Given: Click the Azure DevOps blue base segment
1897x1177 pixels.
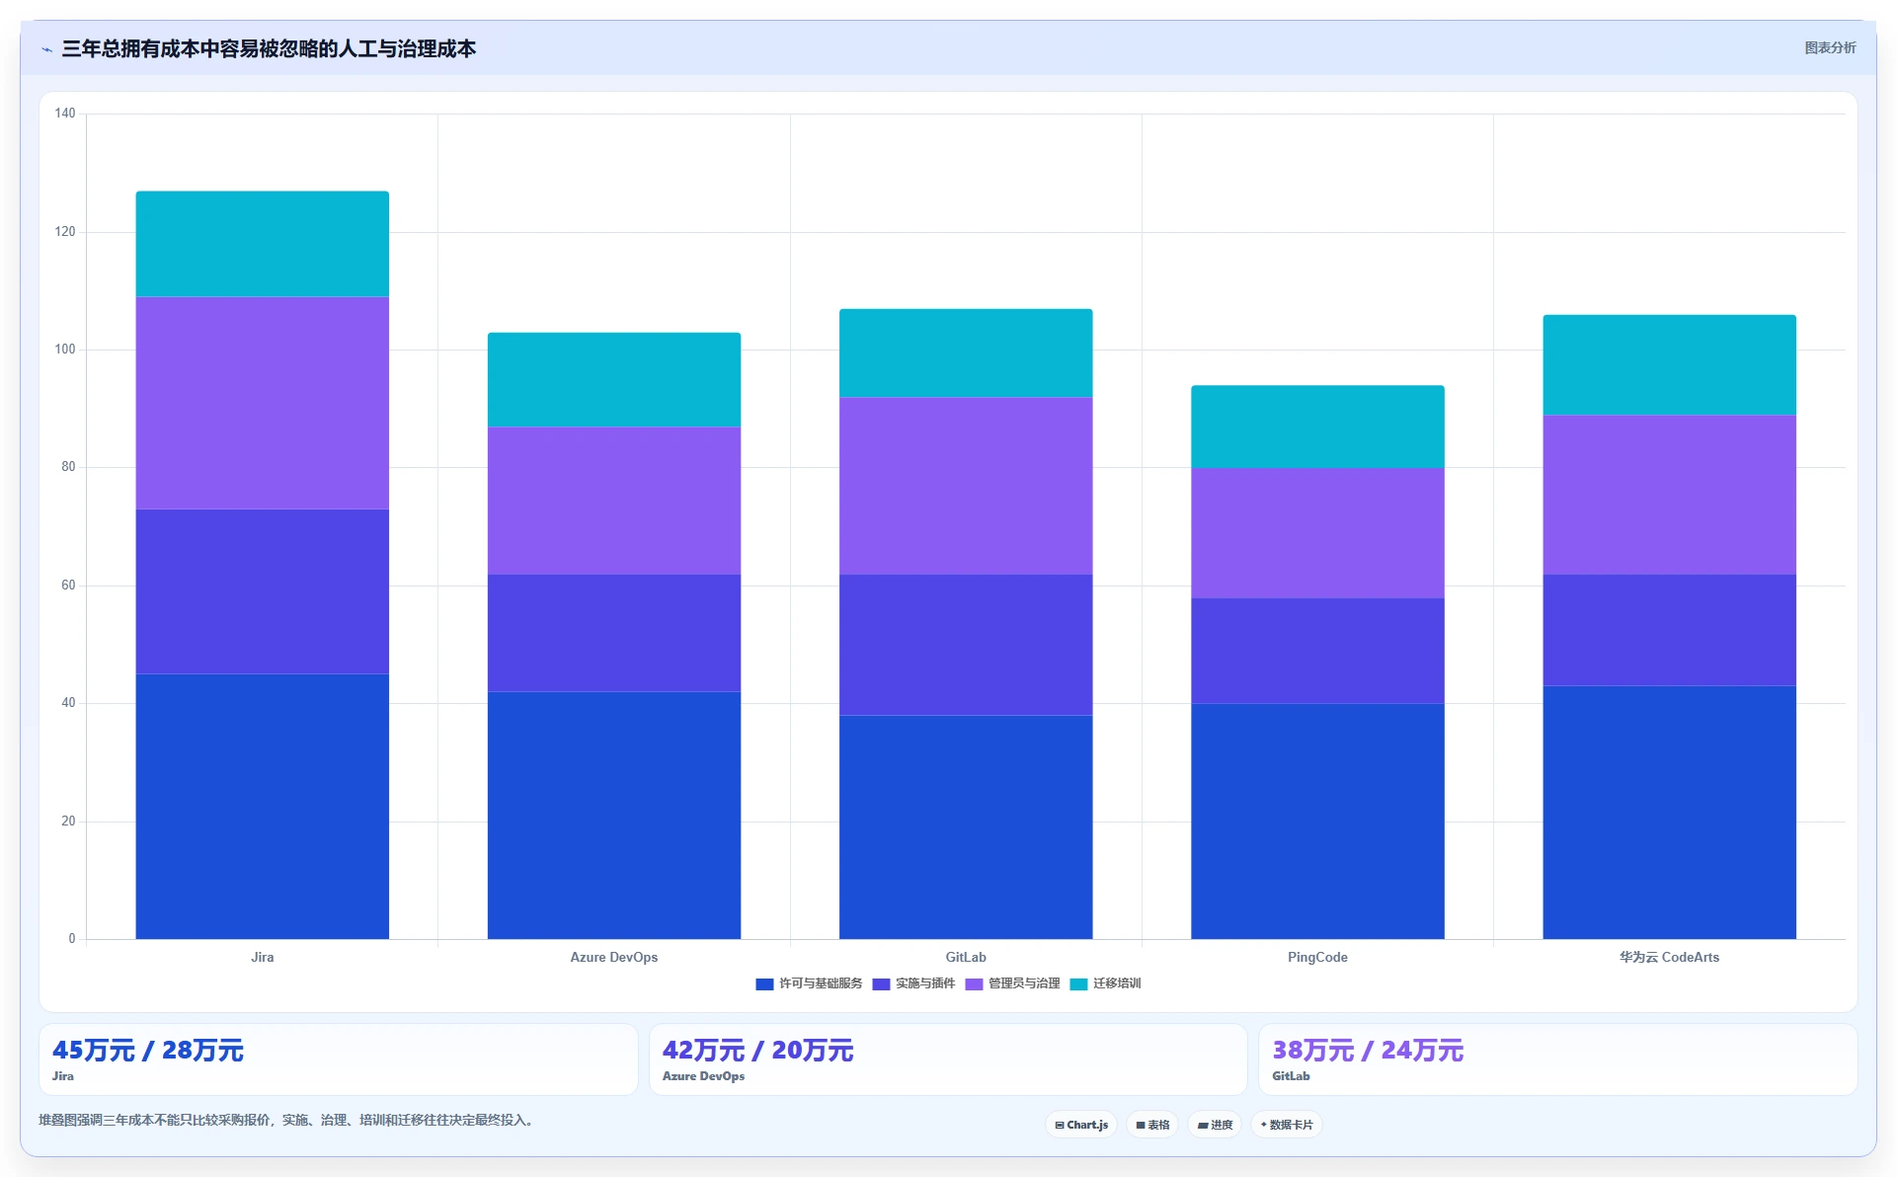Looking at the screenshot, I should coord(614,816).
